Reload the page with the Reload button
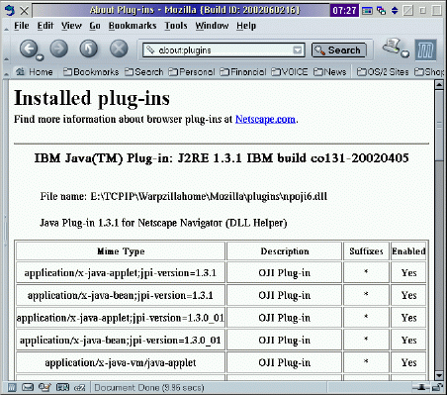This screenshot has width=447, height=395. click(x=88, y=49)
